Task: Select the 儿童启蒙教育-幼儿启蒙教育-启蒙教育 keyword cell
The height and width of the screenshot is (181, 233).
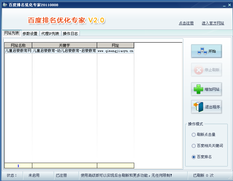Action: (x=65, y=51)
